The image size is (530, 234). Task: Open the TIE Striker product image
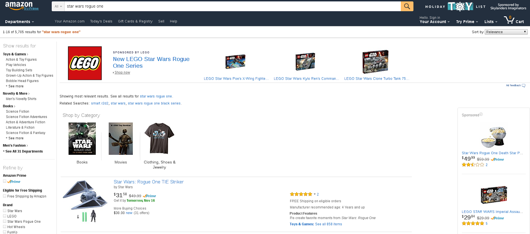pos(85,201)
